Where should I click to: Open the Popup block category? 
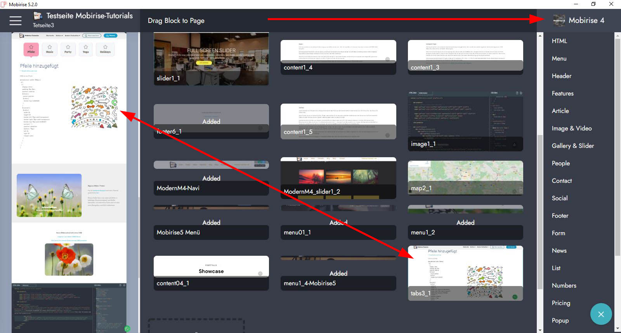pos(560,320)
